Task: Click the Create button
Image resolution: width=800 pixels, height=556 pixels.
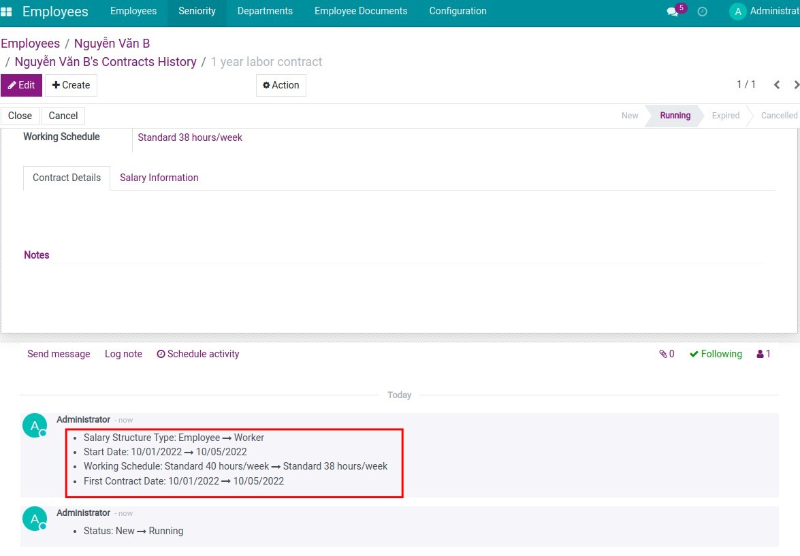Action: tap(71, 85)
